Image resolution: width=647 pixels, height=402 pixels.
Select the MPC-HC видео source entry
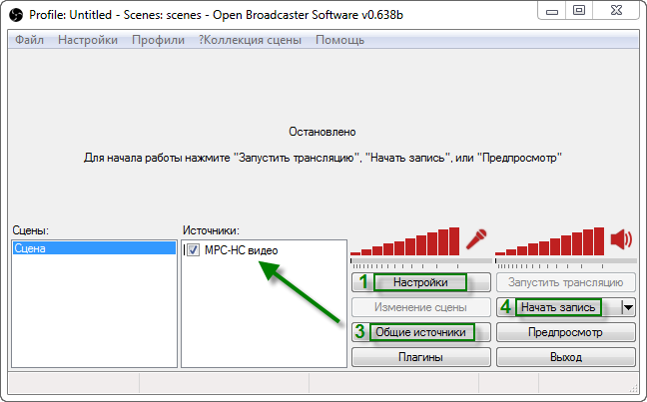[x=241, y=249]
